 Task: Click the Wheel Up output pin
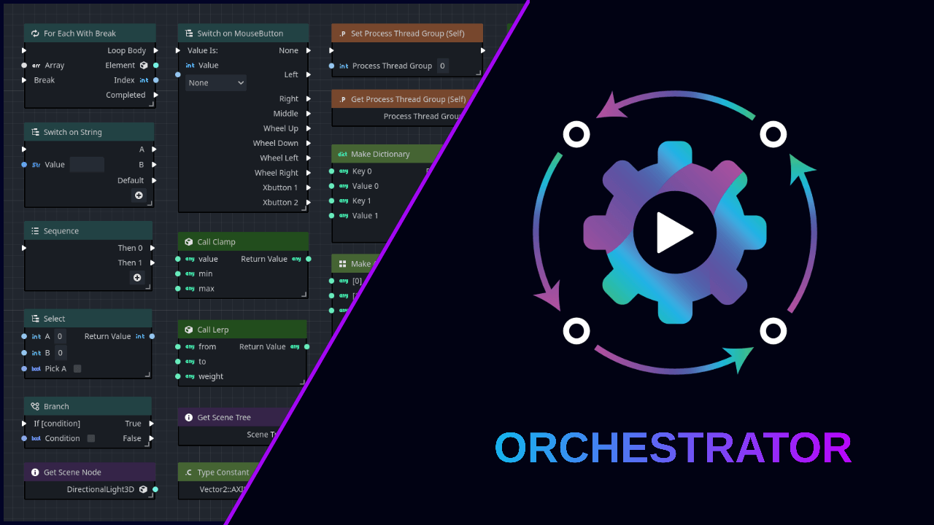(x=309, y=128)
